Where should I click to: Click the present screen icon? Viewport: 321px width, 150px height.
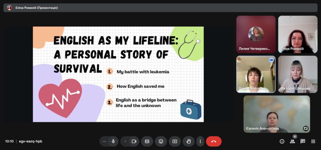(x=175, y=141)
